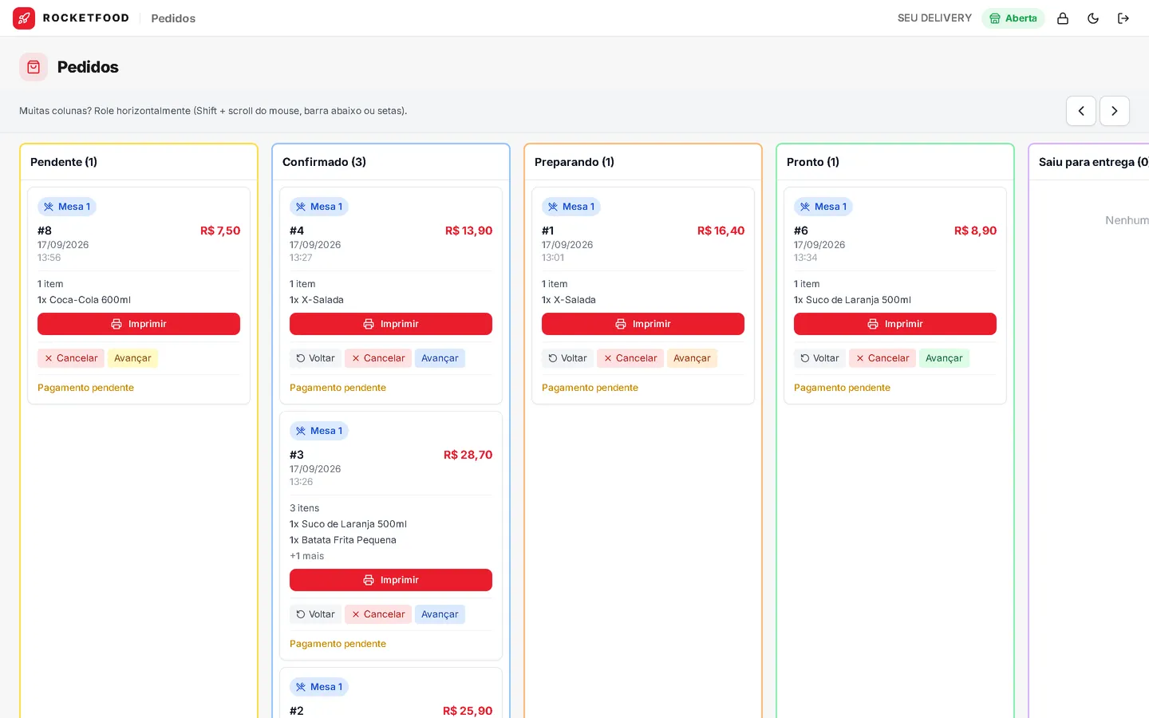The width and height of the screenshot is (1149, 718).
Task: Click the lock icon in header
Action: (x=1063, y=18)
